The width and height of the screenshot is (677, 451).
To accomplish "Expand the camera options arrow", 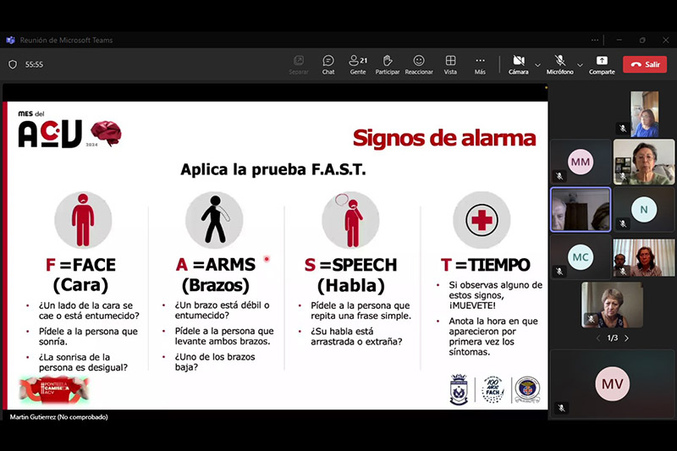I will tap(537, 65).
